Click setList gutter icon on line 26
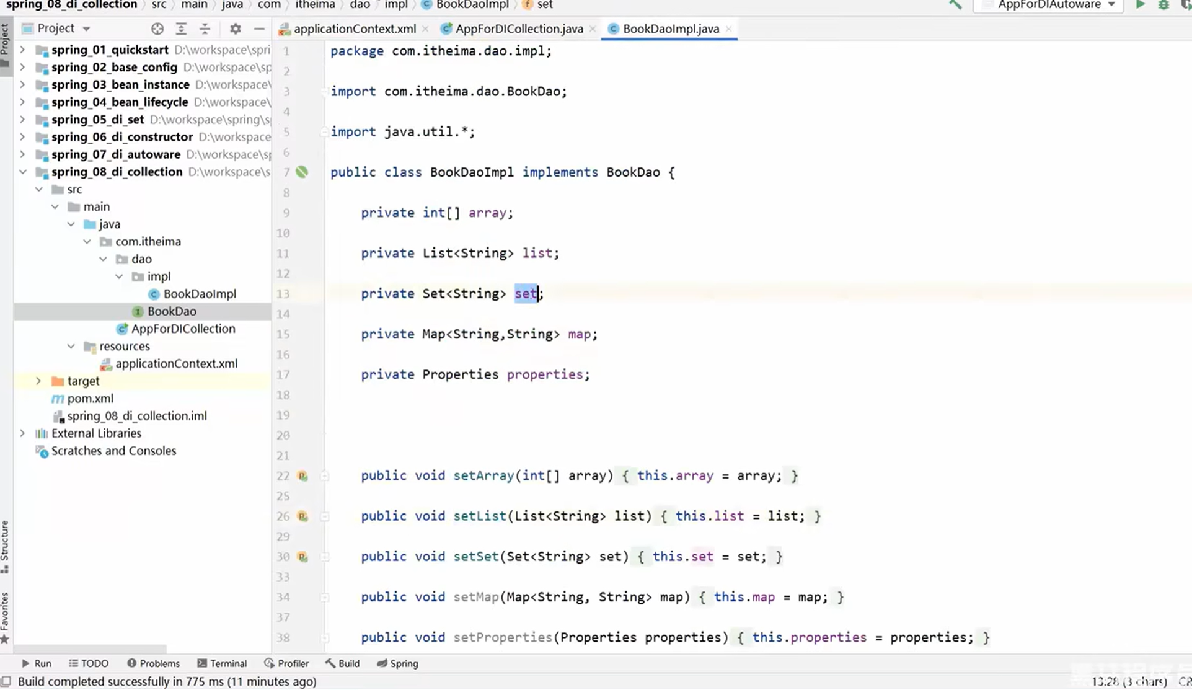Image resolution: width=1192 pixels, height=690 pixels. (x=302, y=516)
